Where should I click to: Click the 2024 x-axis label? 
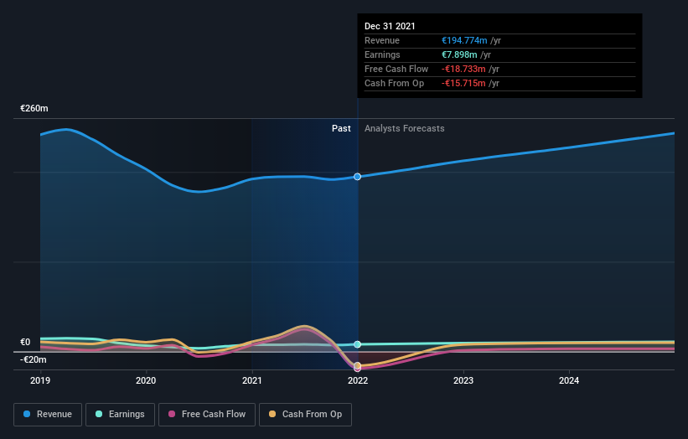coord(569,380)
